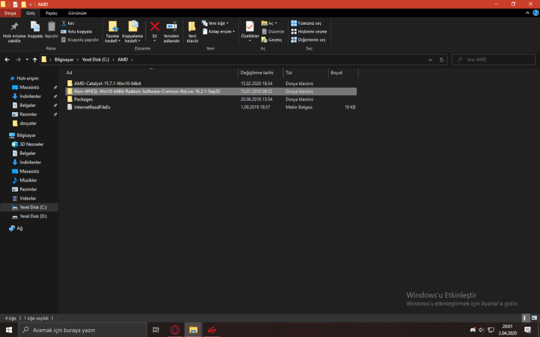The height and width of the screenshot is (337, 540).
Task: Open the blue Help question mark icon
Action: click(536, 13)
